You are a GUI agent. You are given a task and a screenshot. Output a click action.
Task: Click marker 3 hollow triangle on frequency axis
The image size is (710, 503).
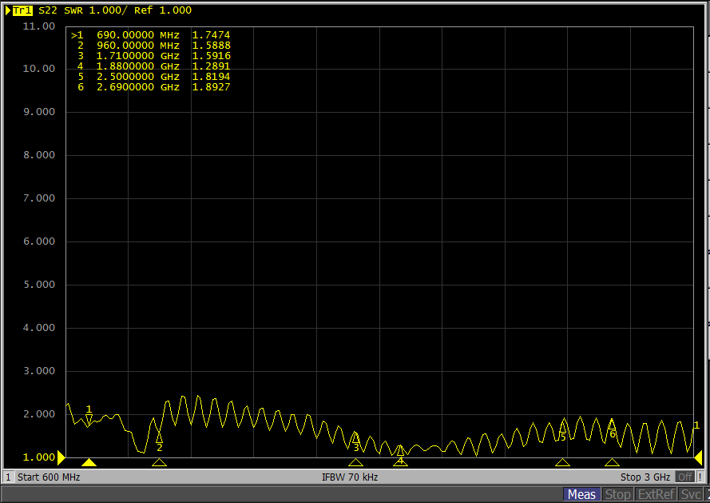356,462
